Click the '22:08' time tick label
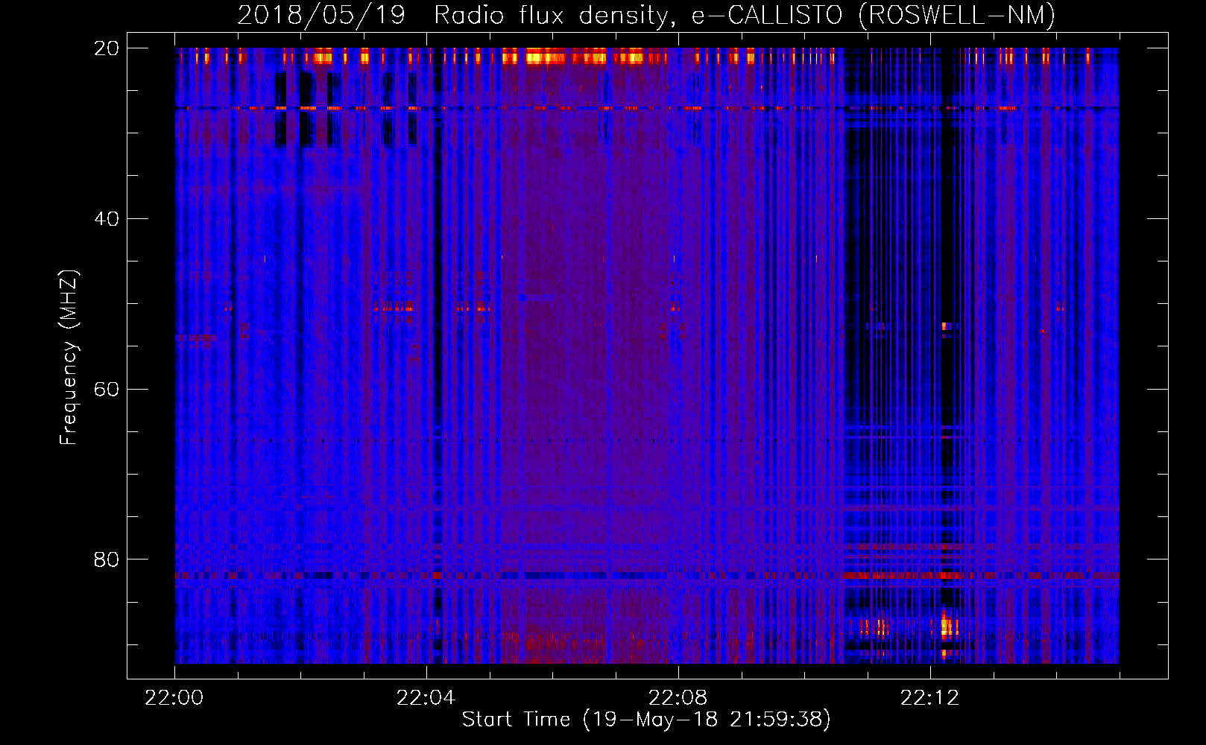Screen dimensions: 1206x745 [x=678, y=698]
